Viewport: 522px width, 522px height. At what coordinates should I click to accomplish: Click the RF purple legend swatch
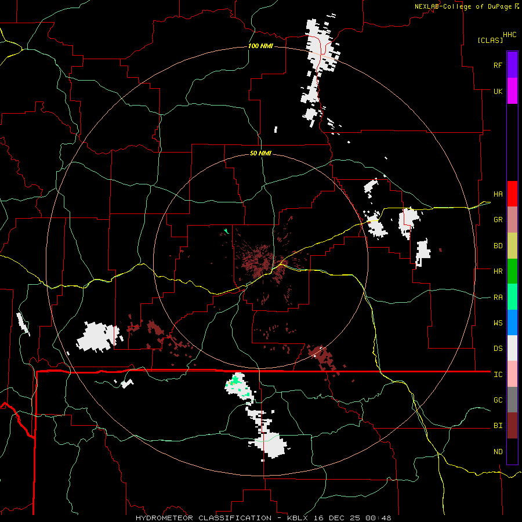pos(512,65)
